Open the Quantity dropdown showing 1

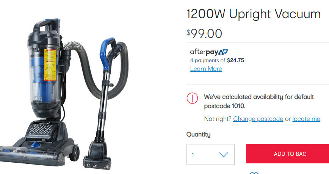point(210,155)
